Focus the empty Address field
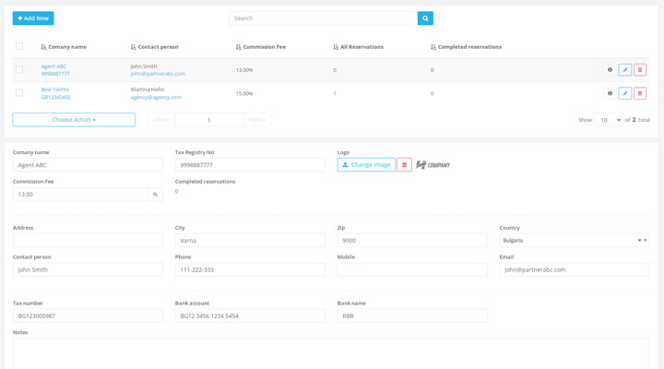 [x=88, y=240]
